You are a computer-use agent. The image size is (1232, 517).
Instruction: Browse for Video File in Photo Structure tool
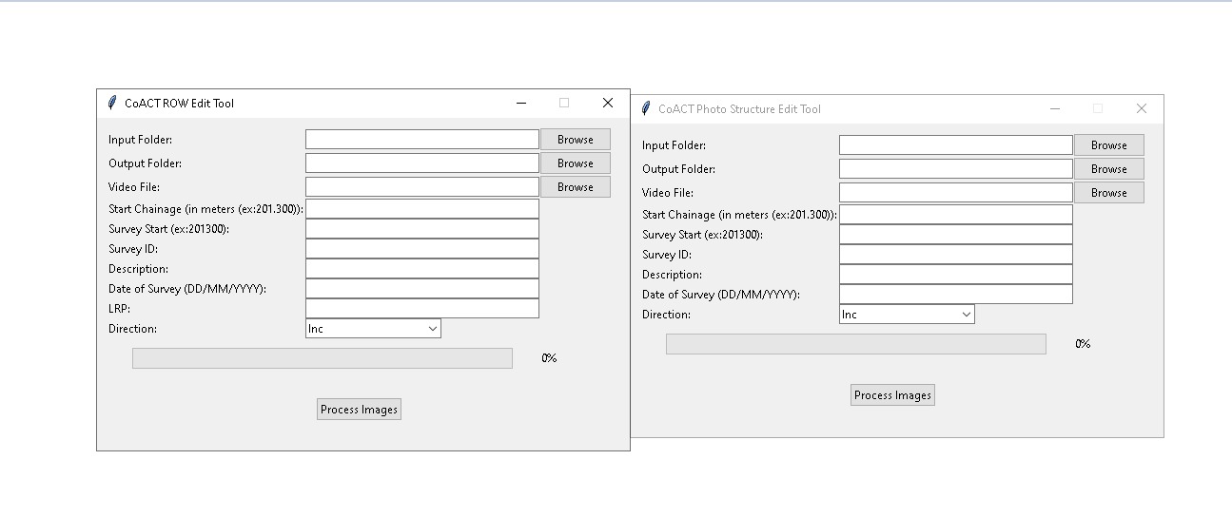point(1108,193)
